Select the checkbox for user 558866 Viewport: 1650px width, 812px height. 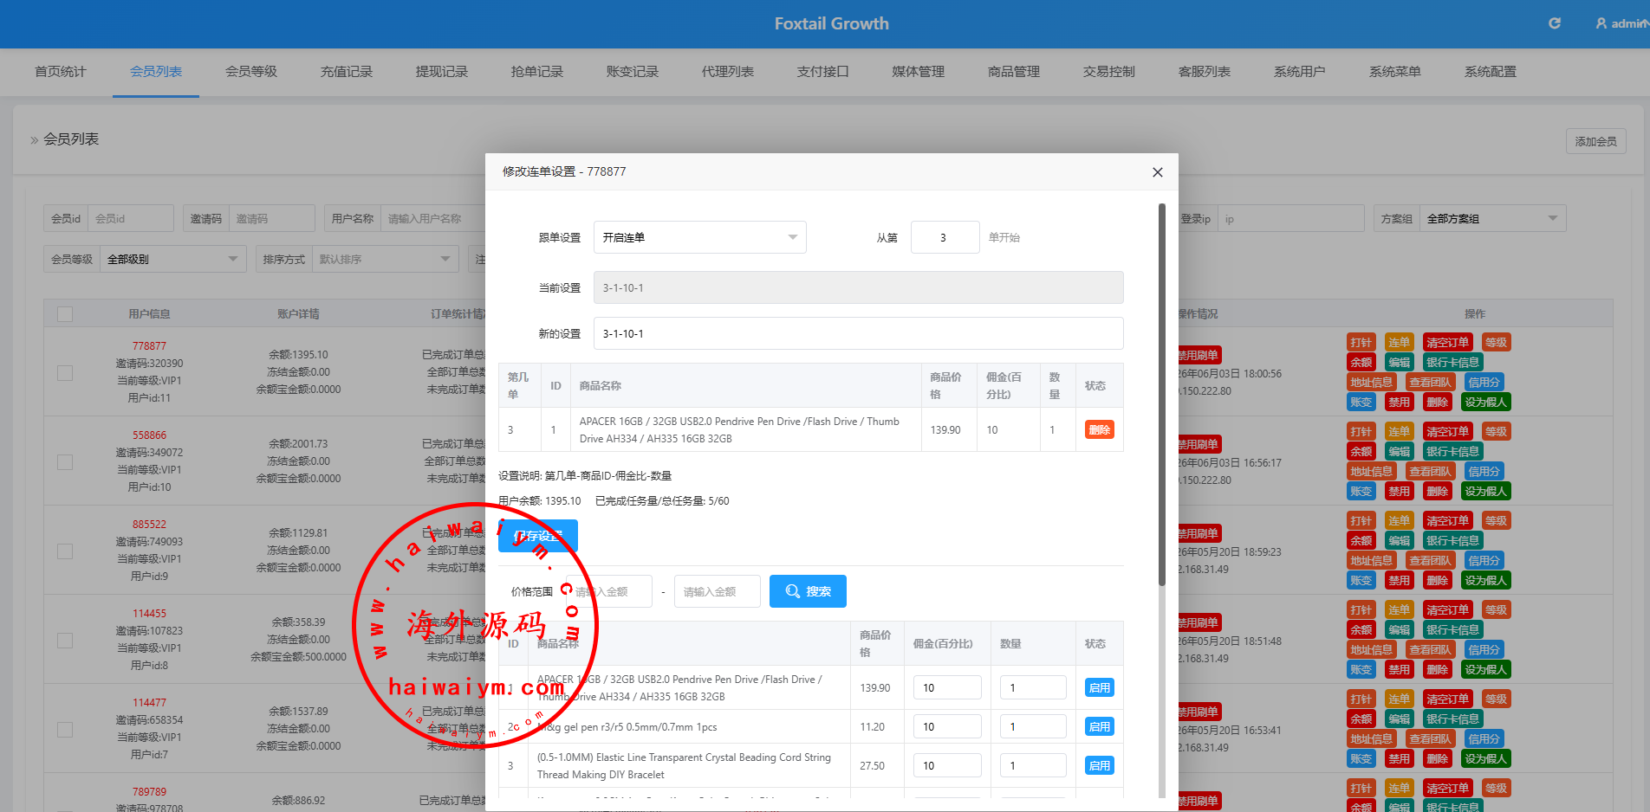pyautogui.click(x=65, y=462)
